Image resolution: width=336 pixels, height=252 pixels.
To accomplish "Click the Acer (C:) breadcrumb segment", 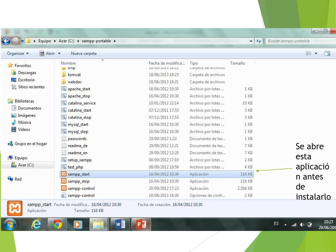I will pyautogui.click(x=66, y=41).
